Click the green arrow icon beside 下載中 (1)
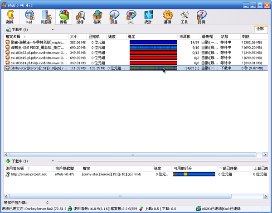Image resolution: width=272 pixels, height=213 pixels. click(x=8, y=161)
